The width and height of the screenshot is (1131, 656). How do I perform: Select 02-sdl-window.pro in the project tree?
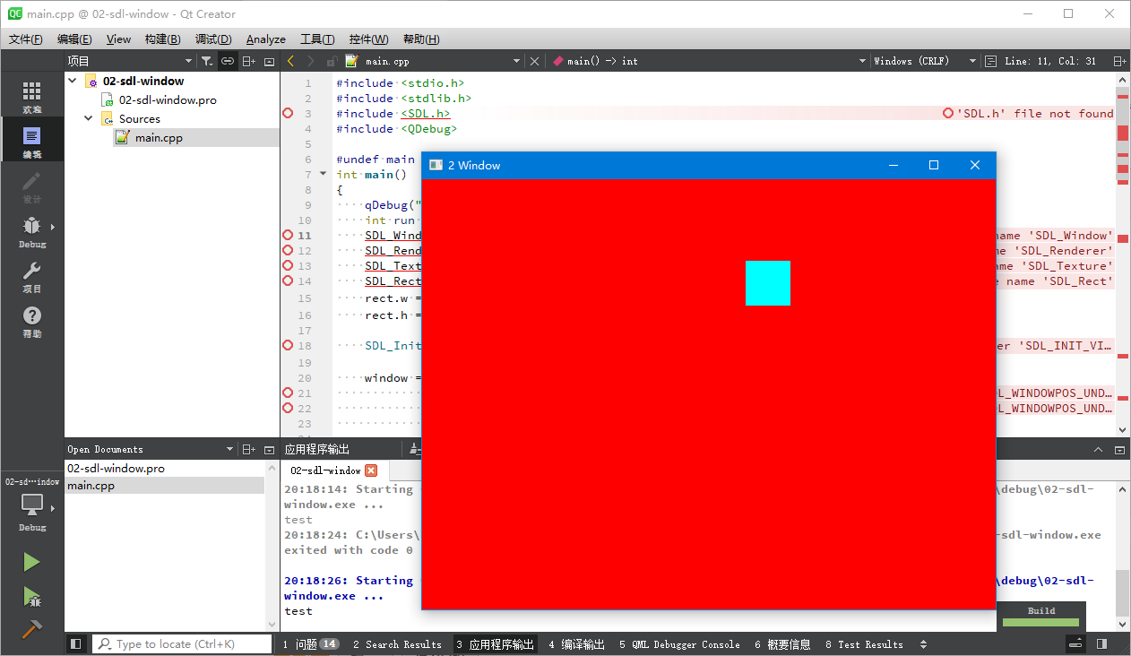tap(168, 99)
